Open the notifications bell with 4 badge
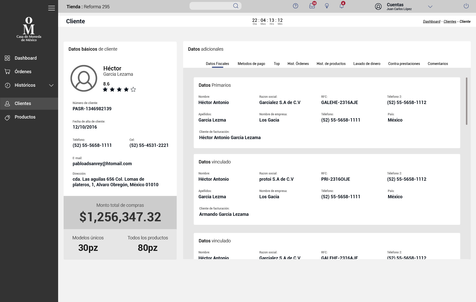The image size is (476, 302). click(342, 5)
